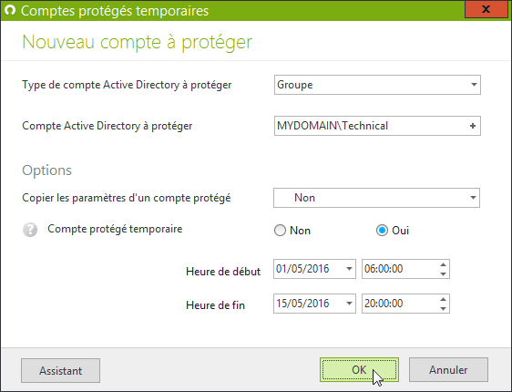Expand the copy settings Non dropdown
The width and height of the screenshot is (512, 392).
point(376,198)
